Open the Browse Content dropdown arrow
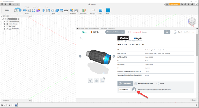The width and height of the screenshot is (199, 108). [123, 32]
